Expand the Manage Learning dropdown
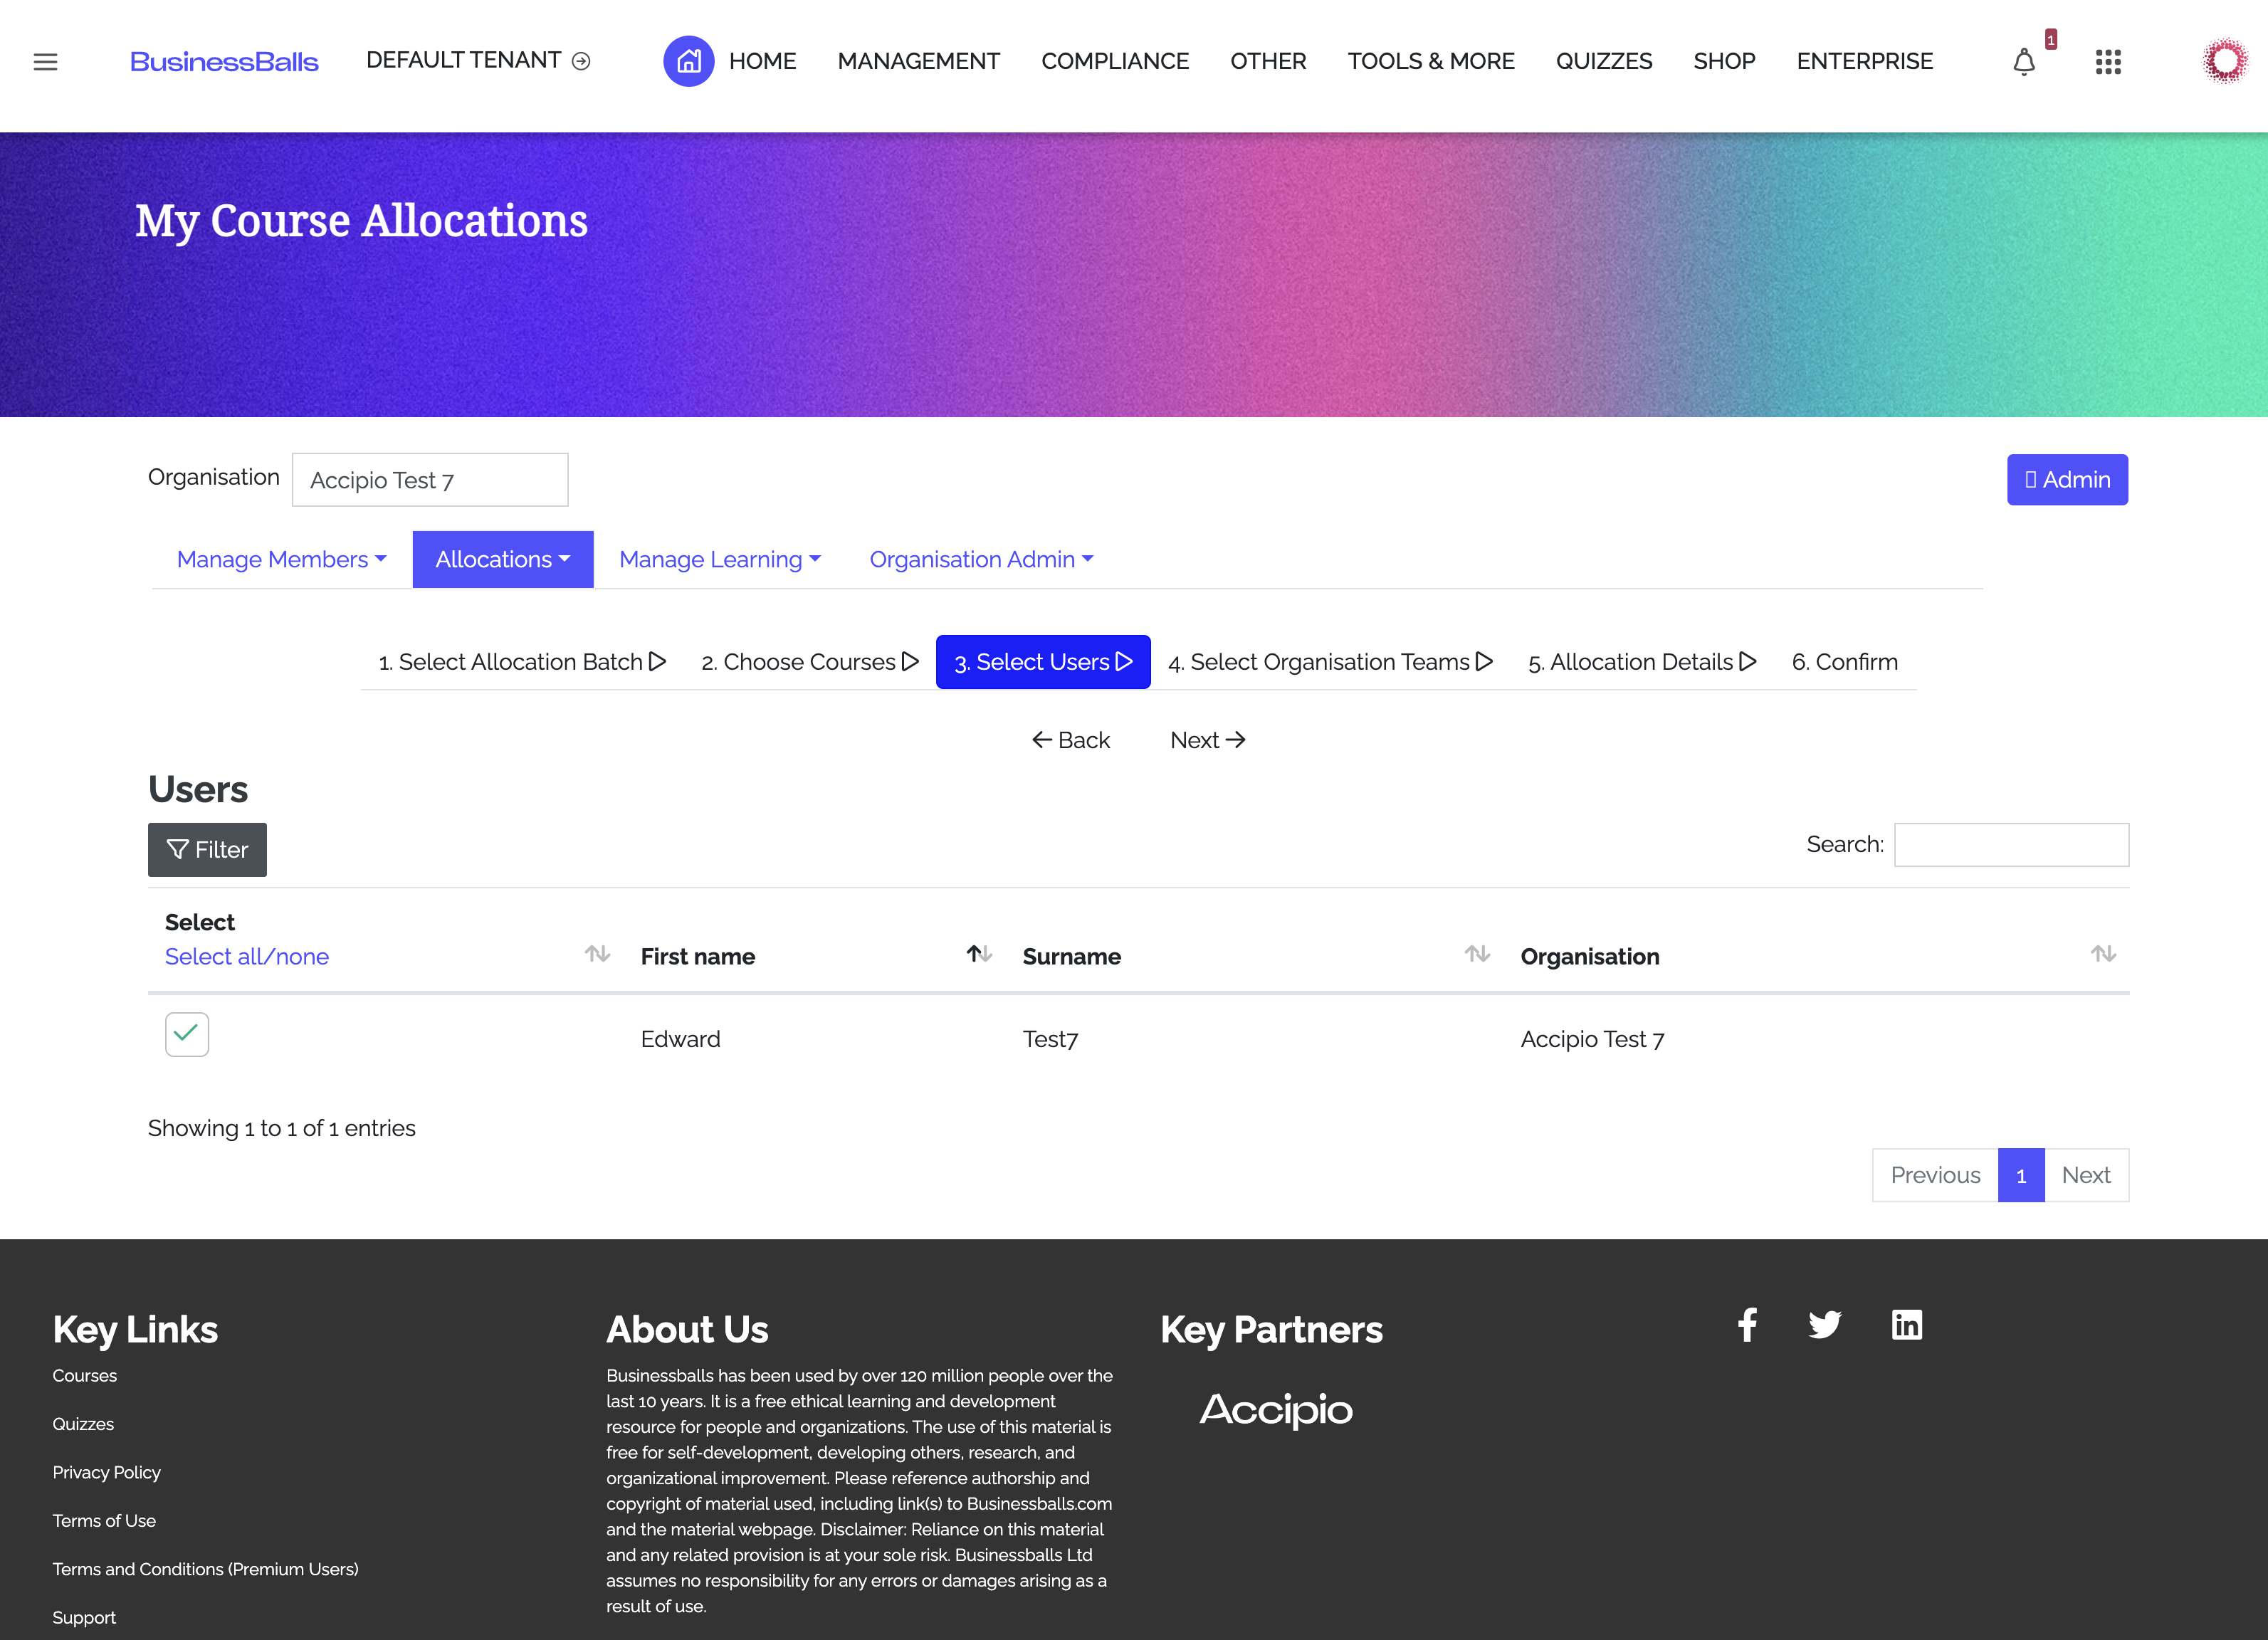The height and width of the screenshot is (1640, 2268). coord(719,559)
